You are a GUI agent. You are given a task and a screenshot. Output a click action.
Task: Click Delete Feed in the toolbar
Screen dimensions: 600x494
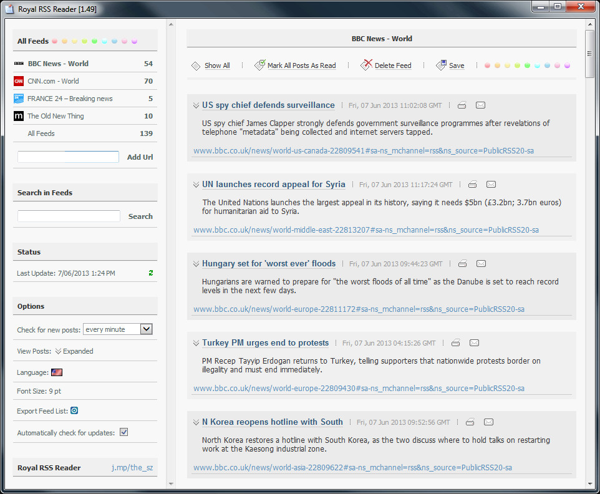coord(386,65)
